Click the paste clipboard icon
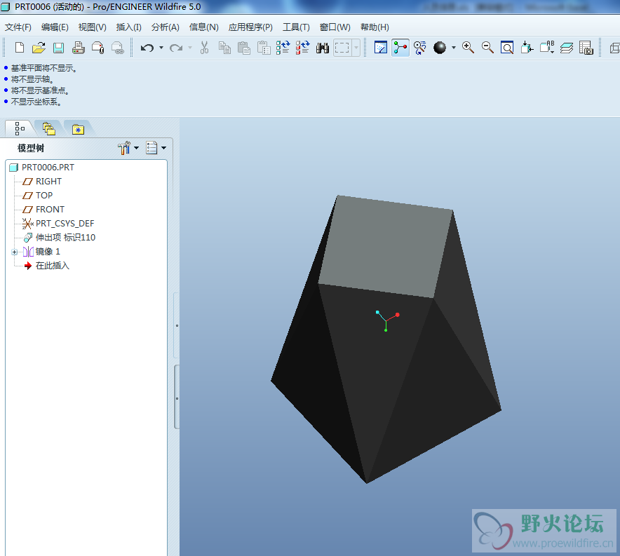This screenshot has width=620, height=556. [244, 48]
